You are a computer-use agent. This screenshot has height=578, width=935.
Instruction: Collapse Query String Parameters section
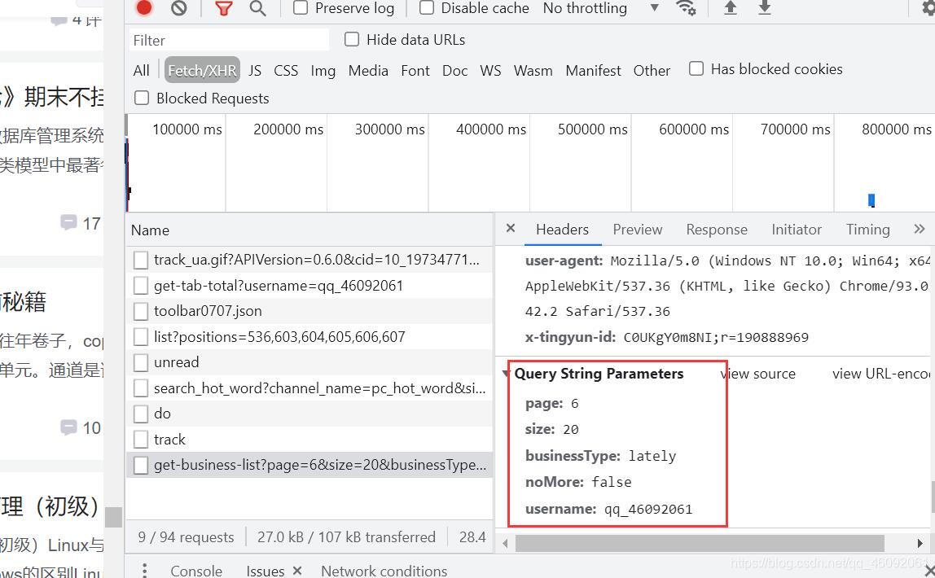point(507,374)
